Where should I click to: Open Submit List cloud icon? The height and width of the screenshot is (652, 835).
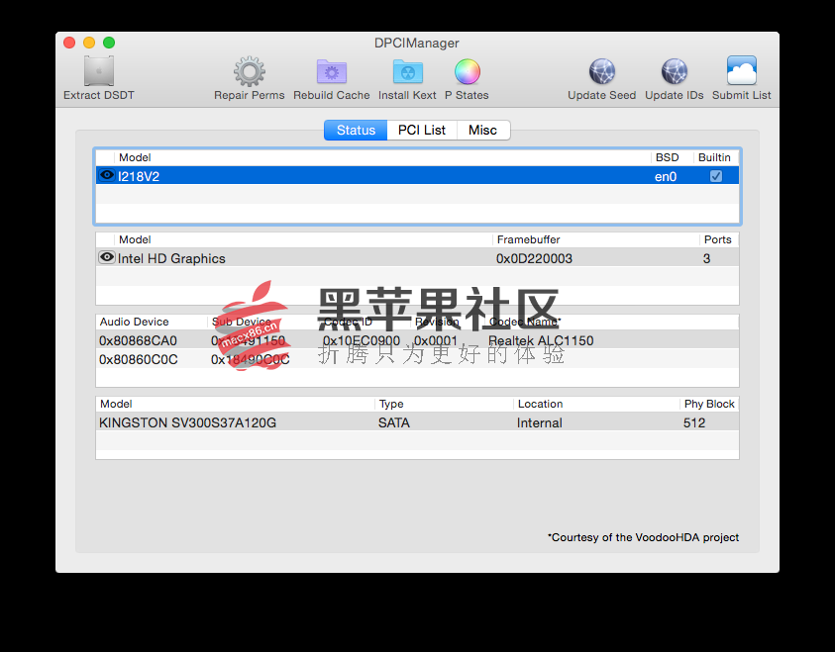(741, 70)
